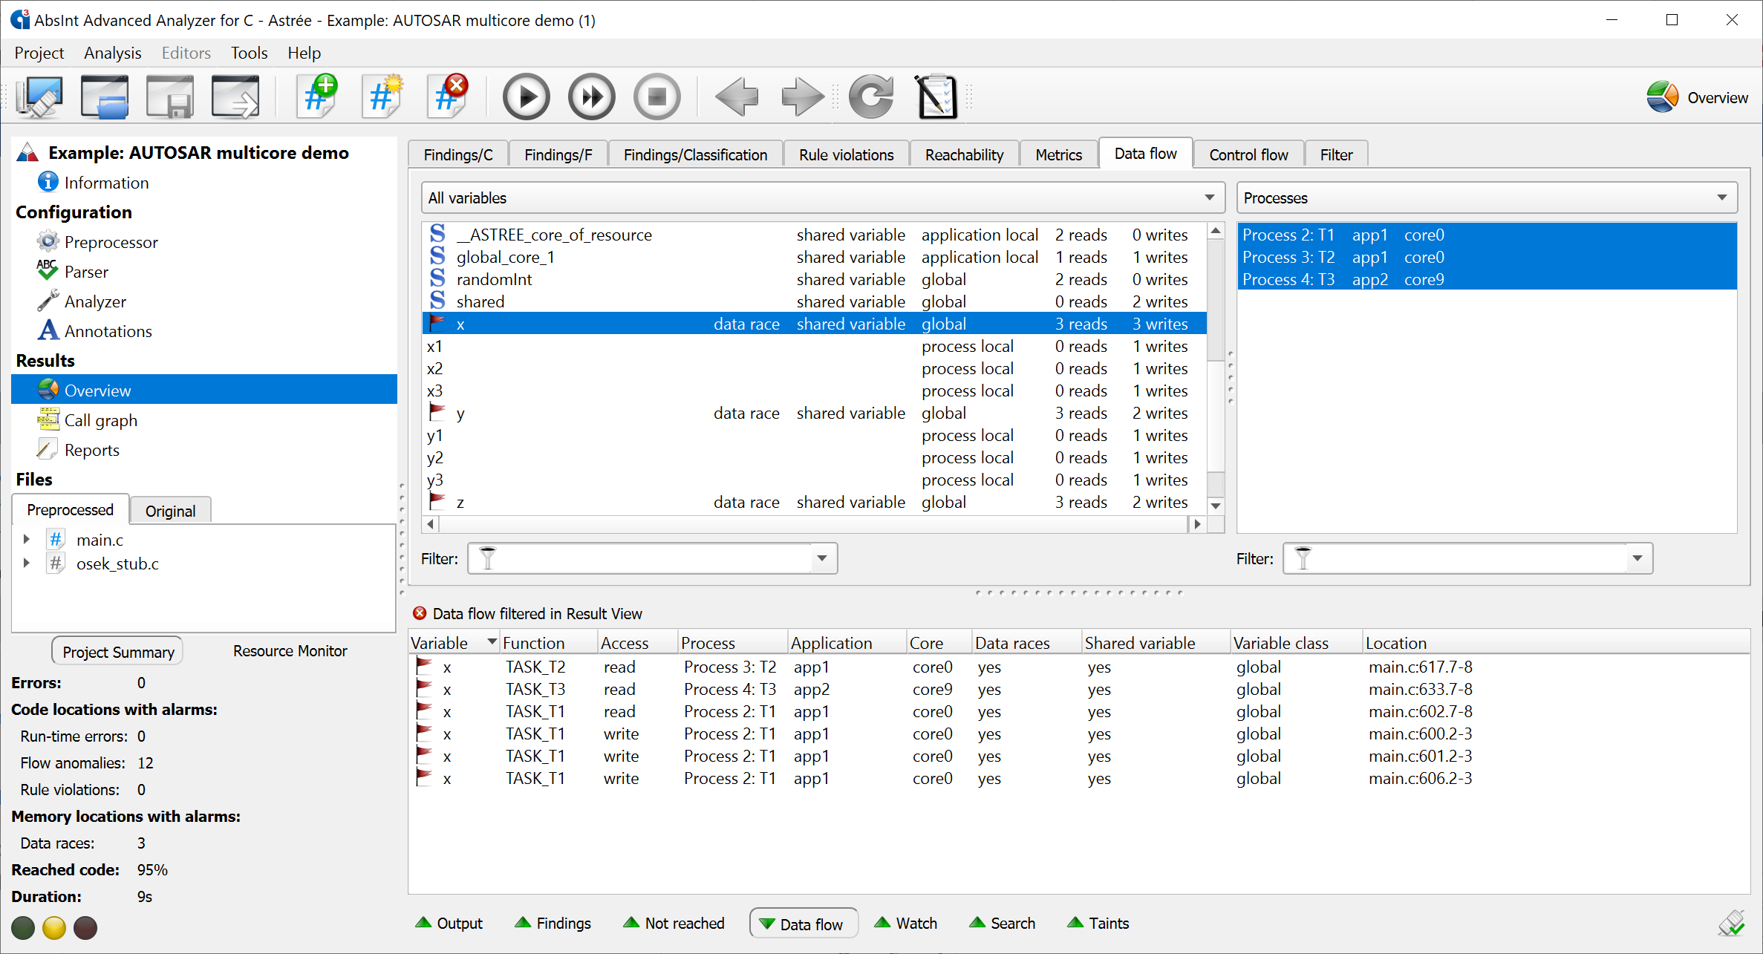
Task: Stop the analysis with the stop button
Action: [656, 97]
